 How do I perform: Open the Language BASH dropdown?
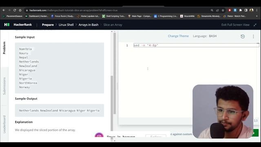point(205,36)
